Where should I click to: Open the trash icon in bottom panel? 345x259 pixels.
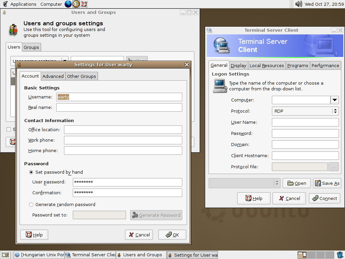(340, 255)
